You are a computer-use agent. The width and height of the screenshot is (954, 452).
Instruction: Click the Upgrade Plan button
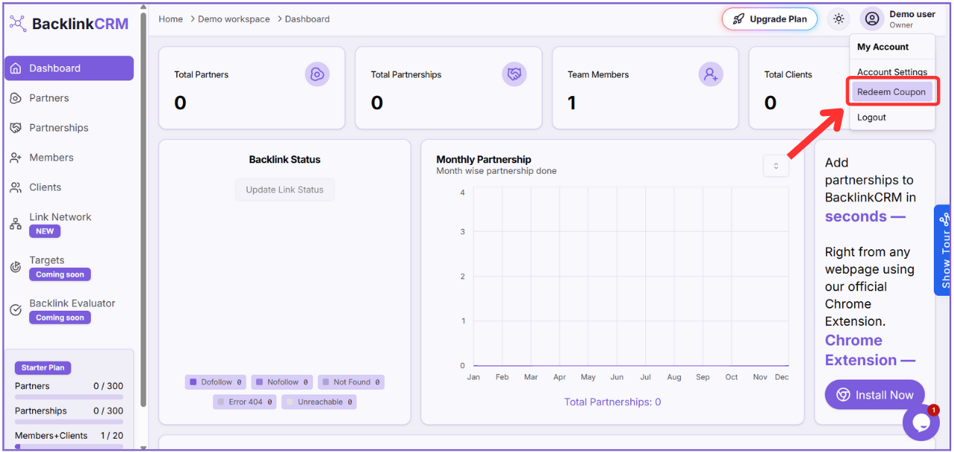point(769,19)
